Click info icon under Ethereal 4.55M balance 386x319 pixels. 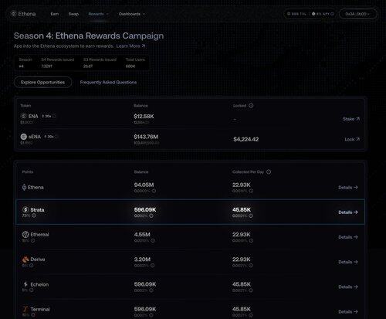click(153, 240)
